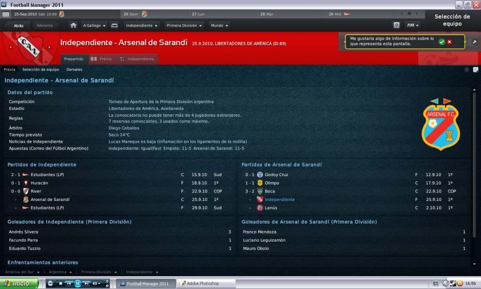Show previous club using left crest arrow
481x289 pixels.
point(11,47)
